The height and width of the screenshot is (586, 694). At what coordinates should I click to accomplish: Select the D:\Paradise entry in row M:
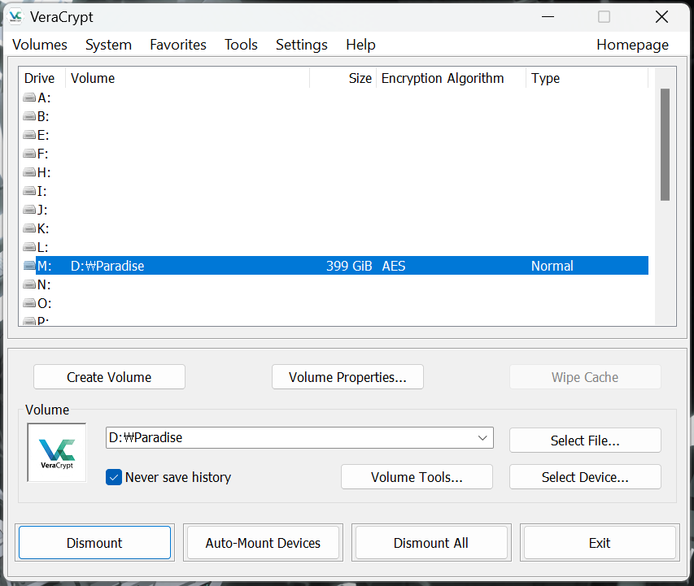click(x=107, y=266)
